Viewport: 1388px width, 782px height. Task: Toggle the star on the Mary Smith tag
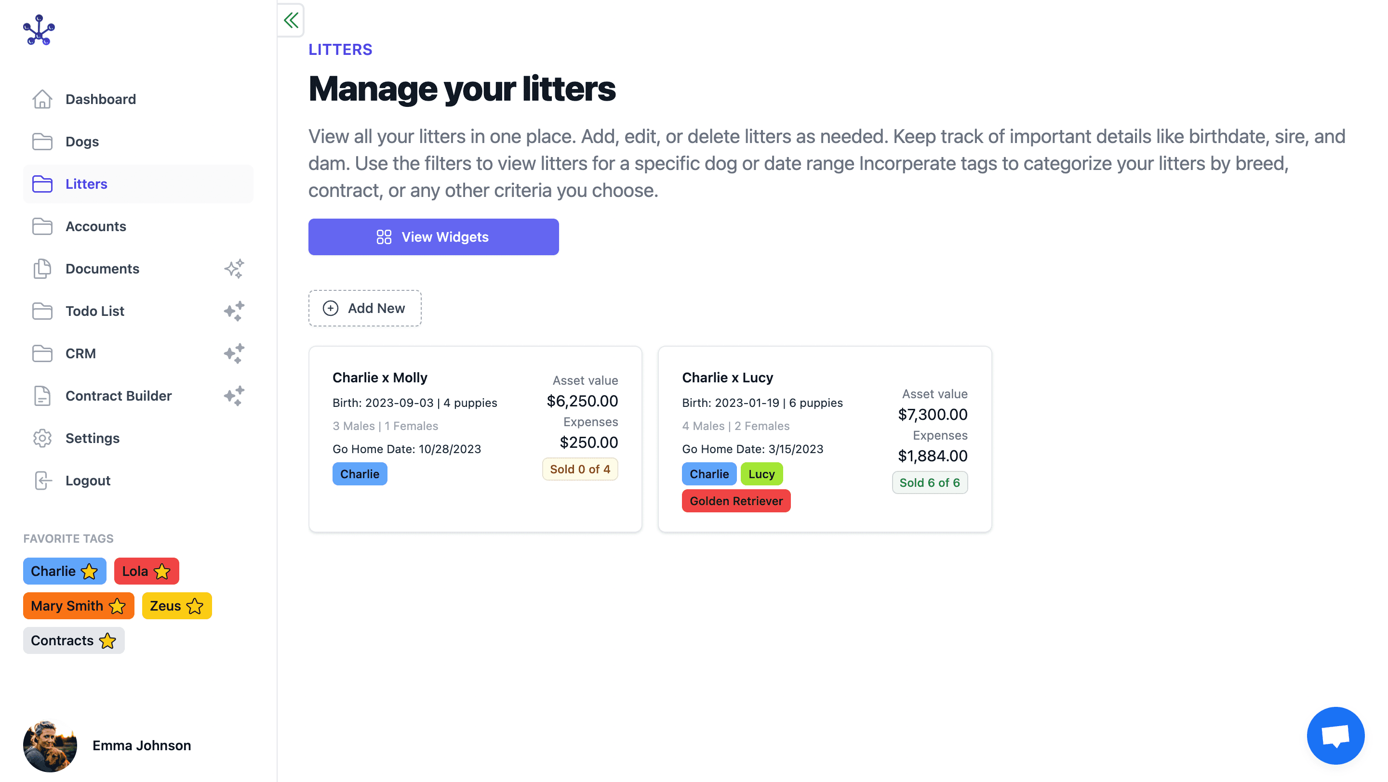(116, 605)
